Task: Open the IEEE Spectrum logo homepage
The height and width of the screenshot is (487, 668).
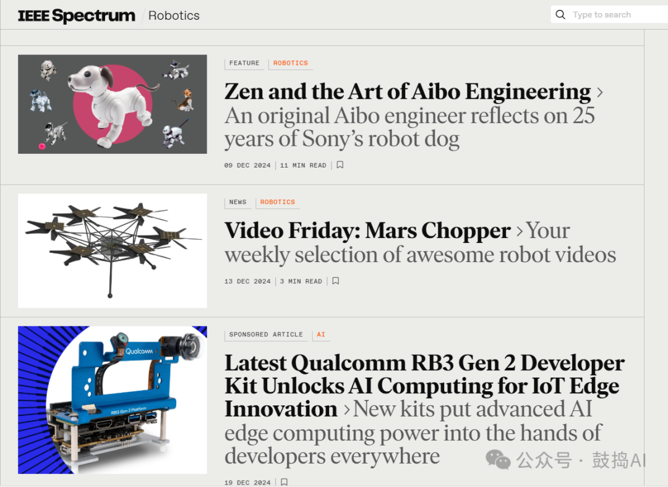Action: 77,15
